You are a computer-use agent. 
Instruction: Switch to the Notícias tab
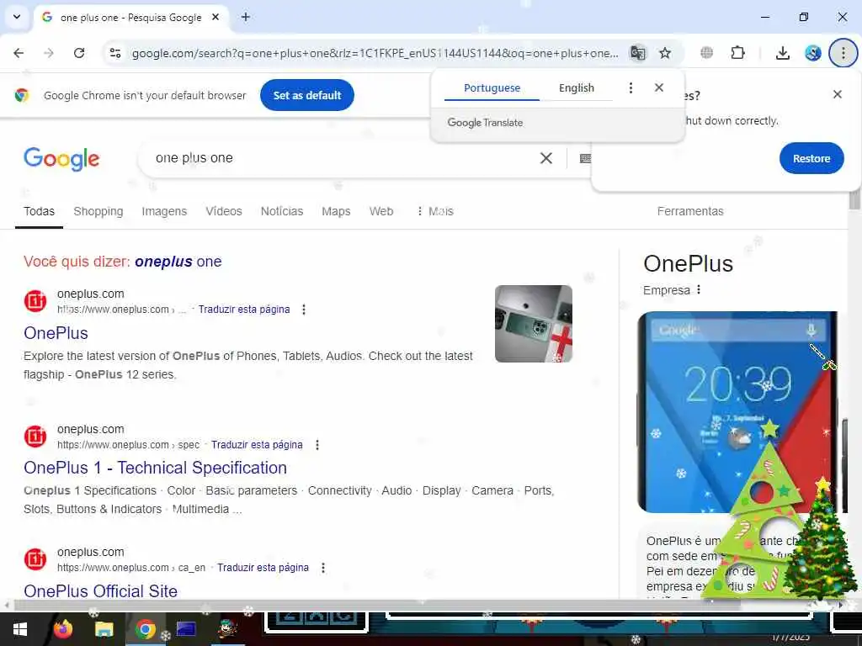[x=282, y=211]
